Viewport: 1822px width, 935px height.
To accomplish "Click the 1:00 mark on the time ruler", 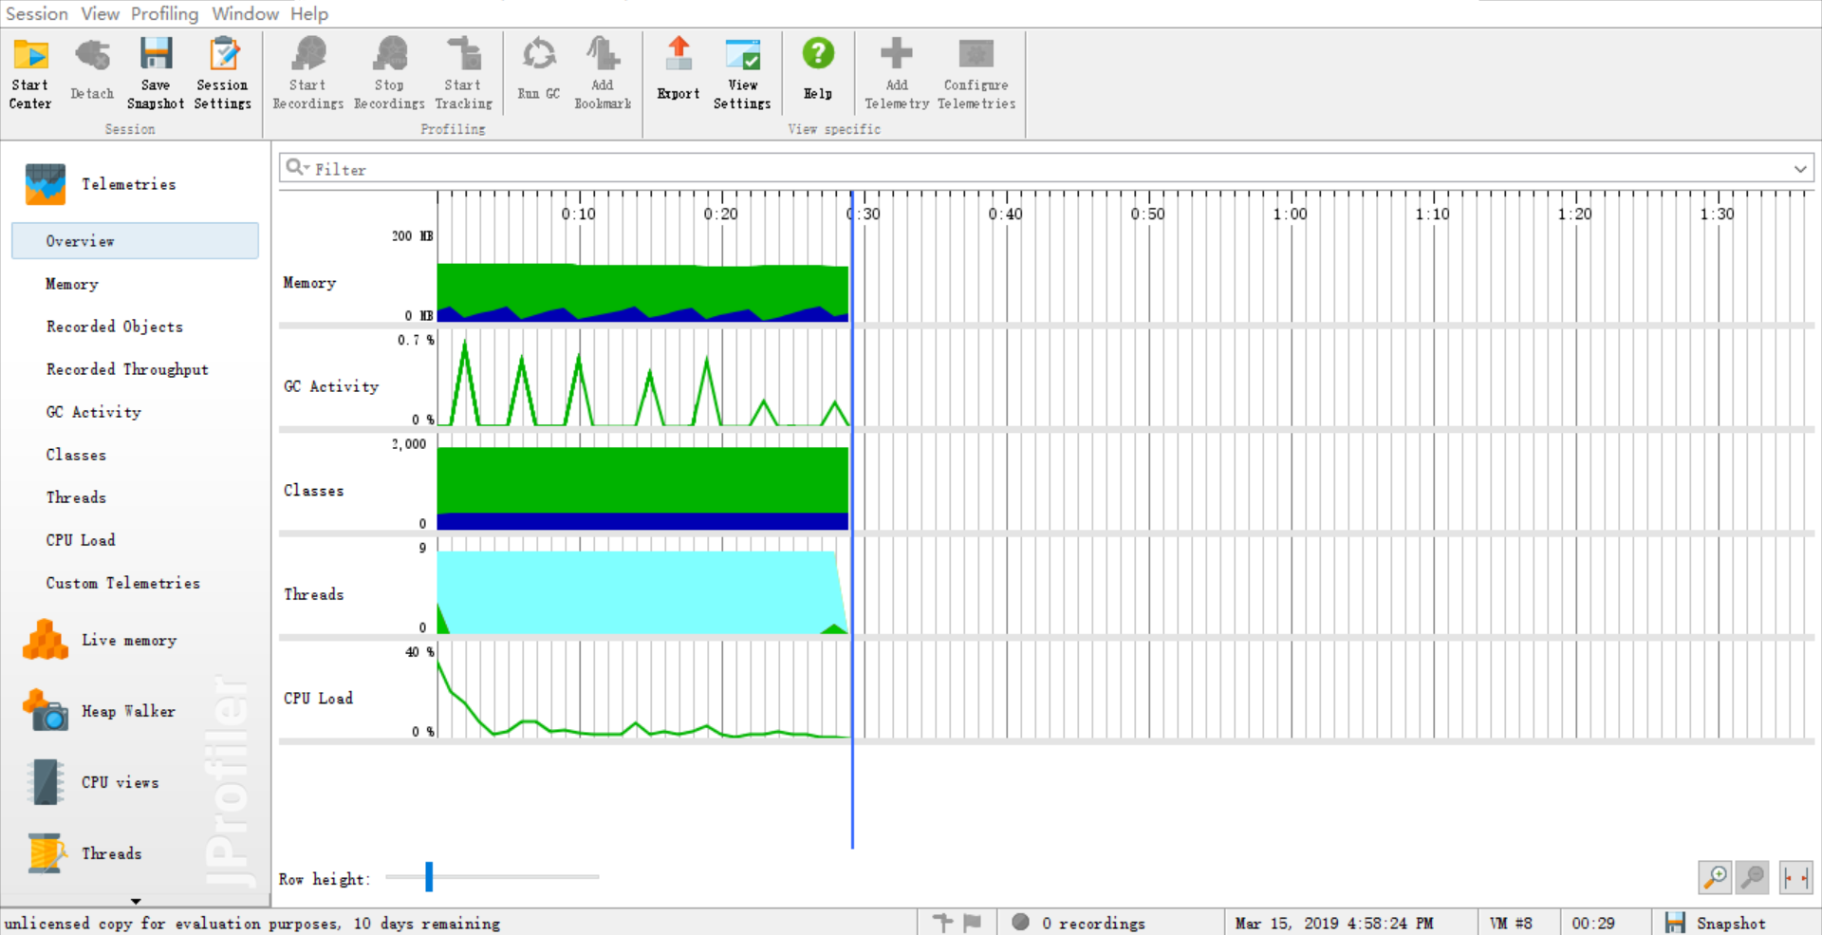I will coord(1291,214).
